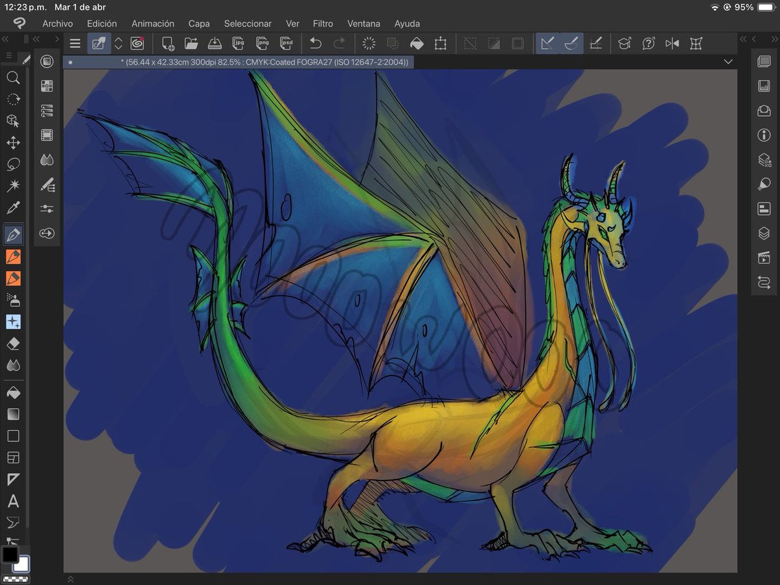Click the Clip Studio logo menu
Screen dimensions: 780x585
point(19,23)
